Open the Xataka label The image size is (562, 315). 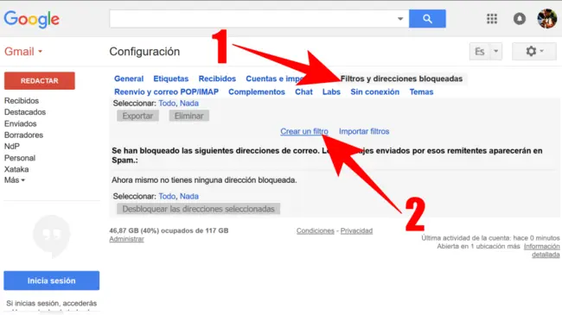pos(16,169)
